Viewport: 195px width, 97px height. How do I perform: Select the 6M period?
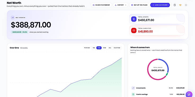(x=94, y=48)
